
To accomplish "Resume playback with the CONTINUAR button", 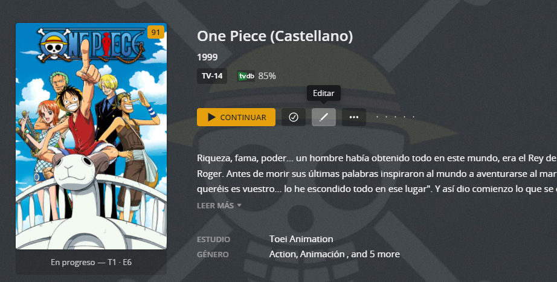I will pos(236,117).
